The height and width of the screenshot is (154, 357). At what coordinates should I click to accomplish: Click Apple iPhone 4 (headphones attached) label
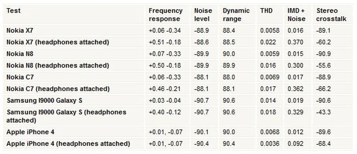(x=68, y=144)
